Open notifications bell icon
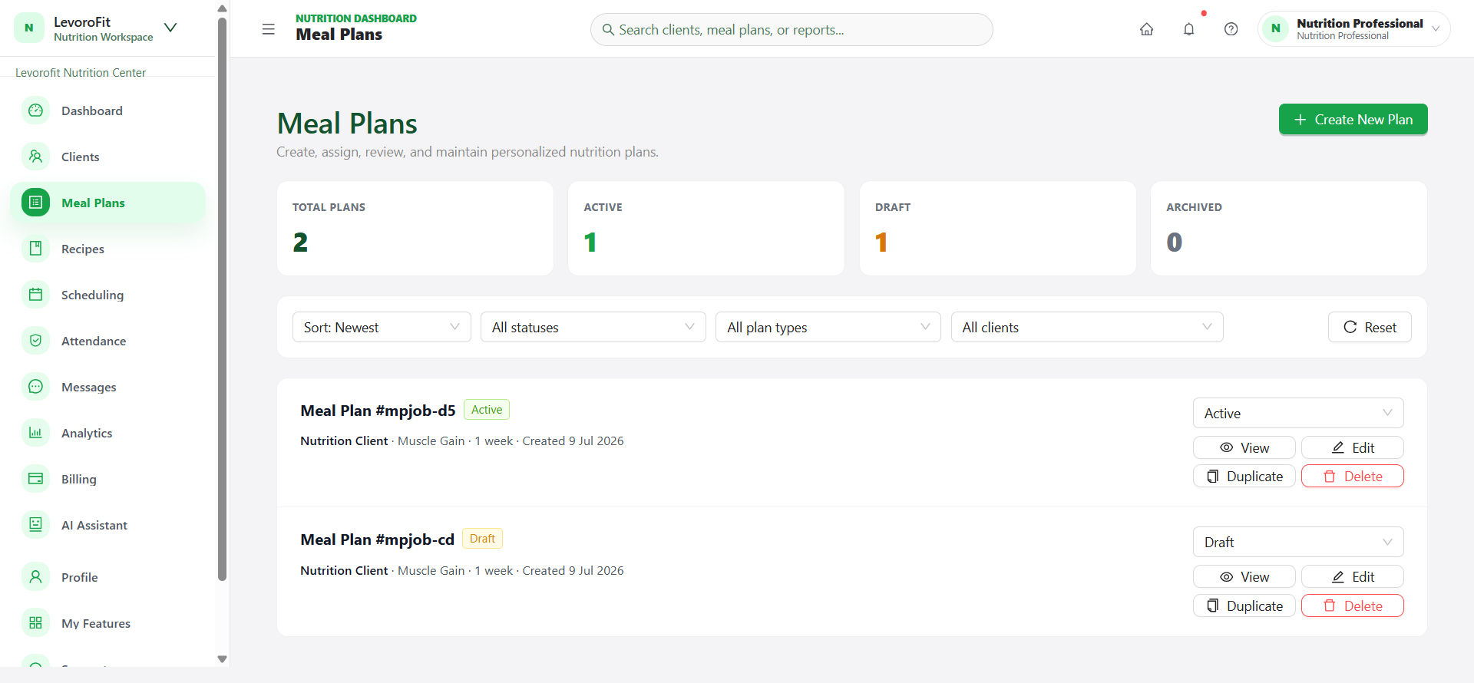 pos(1188,29)
